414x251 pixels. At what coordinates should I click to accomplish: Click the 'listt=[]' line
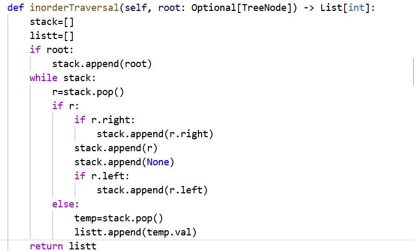click(52, 36)
